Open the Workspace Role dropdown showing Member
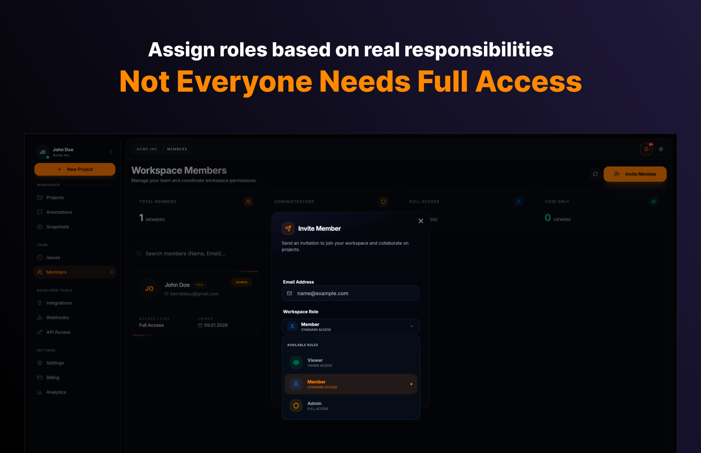The image size is (701, 453). [x=350, y=326]
